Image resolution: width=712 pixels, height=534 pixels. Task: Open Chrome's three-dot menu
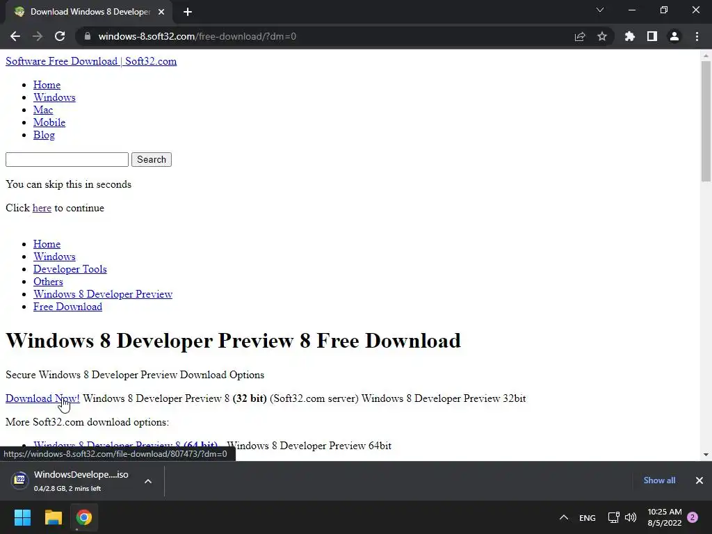pos(697,36)
